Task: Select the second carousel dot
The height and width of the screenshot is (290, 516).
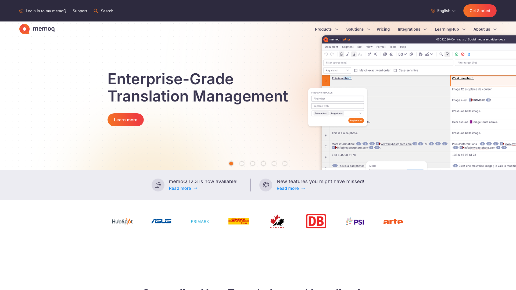Action: click(x=242, y=164)
